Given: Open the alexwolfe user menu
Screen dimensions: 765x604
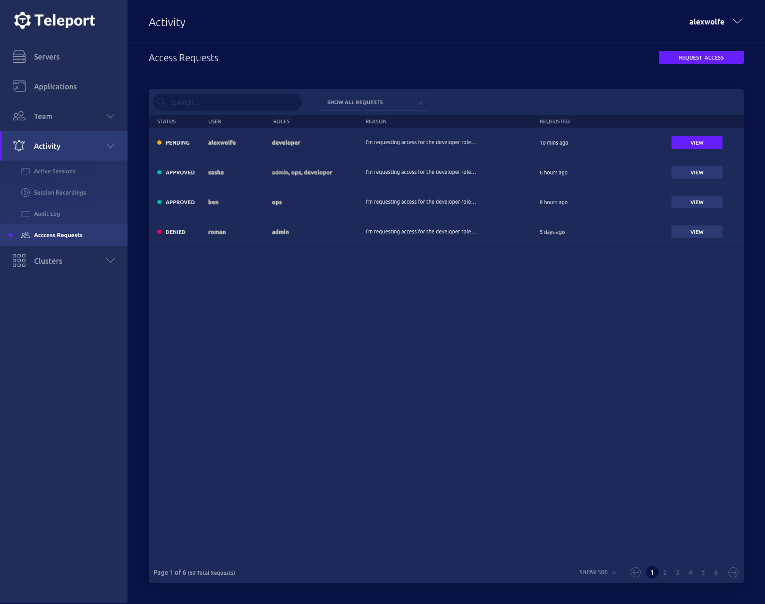Looking at the screenshot, I should (x=715, y=22).
